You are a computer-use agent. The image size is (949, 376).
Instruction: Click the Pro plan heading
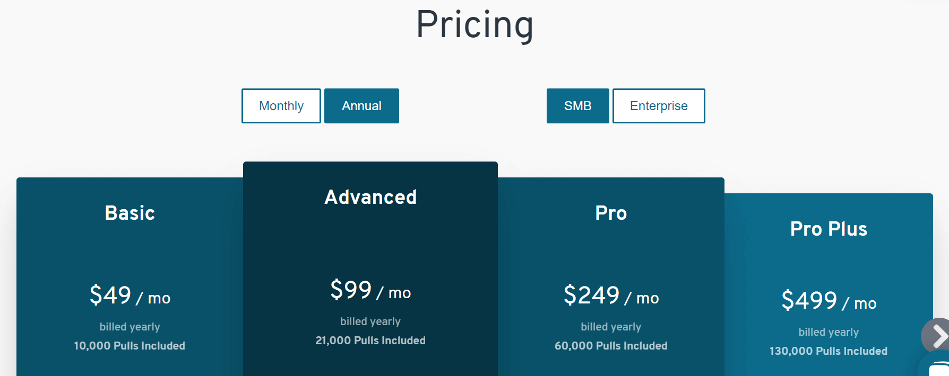point(611,213)
